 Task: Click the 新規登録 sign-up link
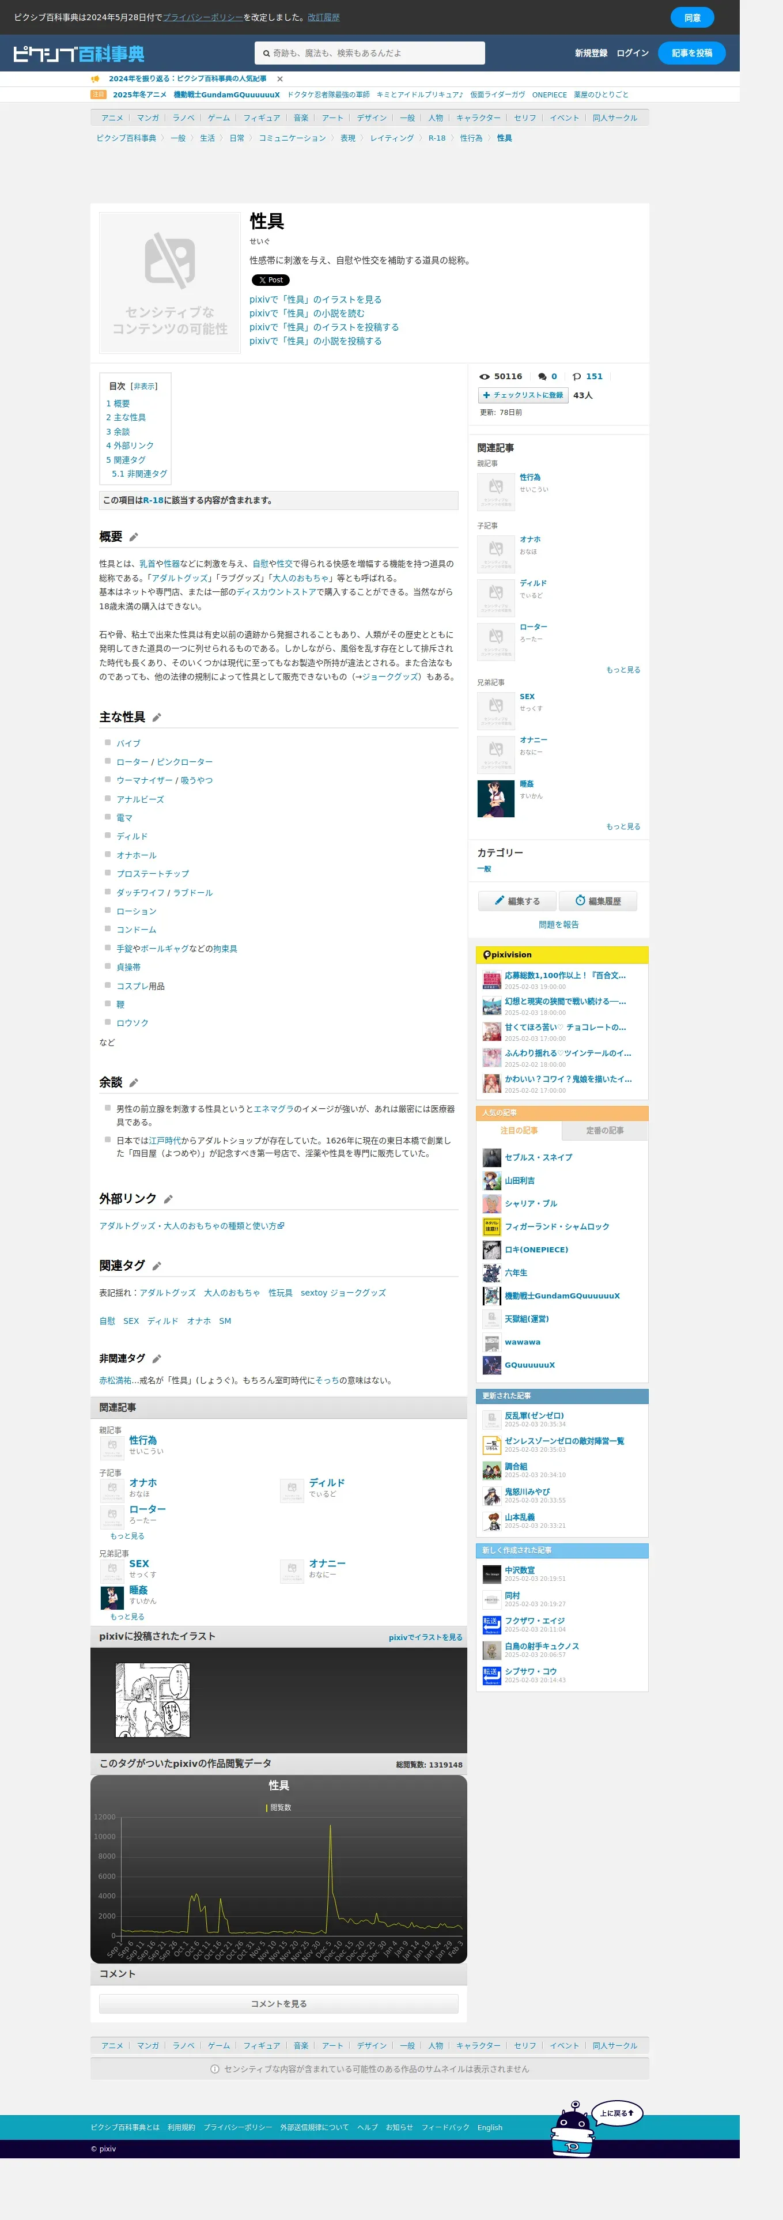591,54
